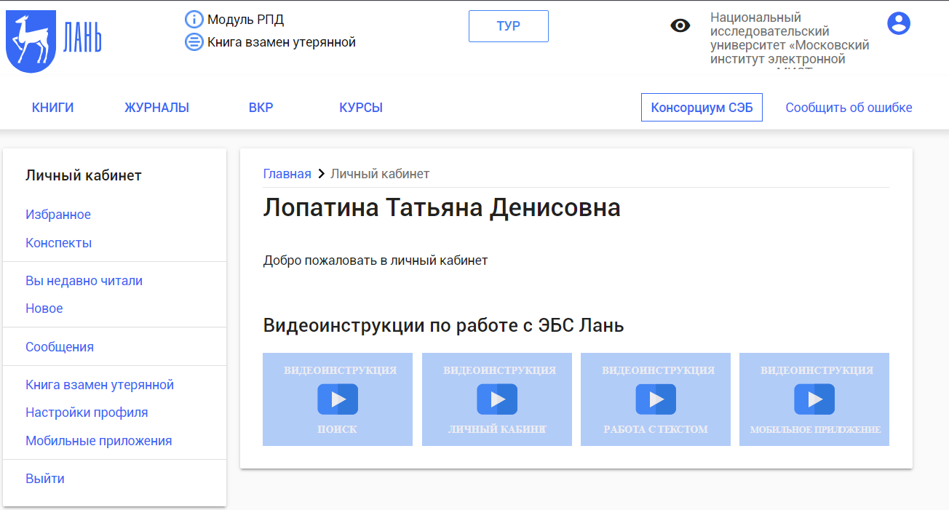This screenshot has height=510, width=949.
Task: Go to the ЖУРНАЛЫ menu section
Action: click(156, 108)
